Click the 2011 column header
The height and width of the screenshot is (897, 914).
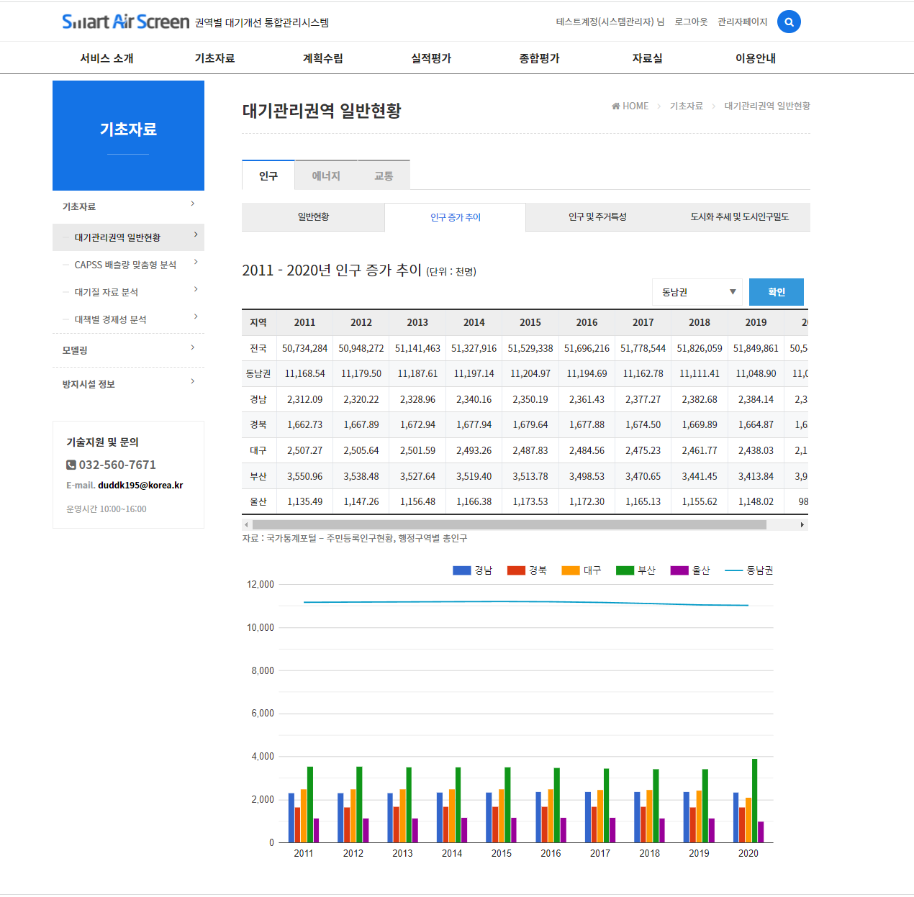(304, 323)
